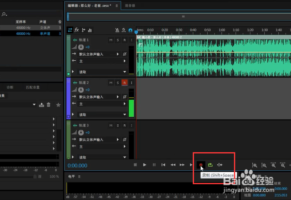Screen dimensions: 291x200
Task: Zoom out amplitude icon
Action: [264, 165]
